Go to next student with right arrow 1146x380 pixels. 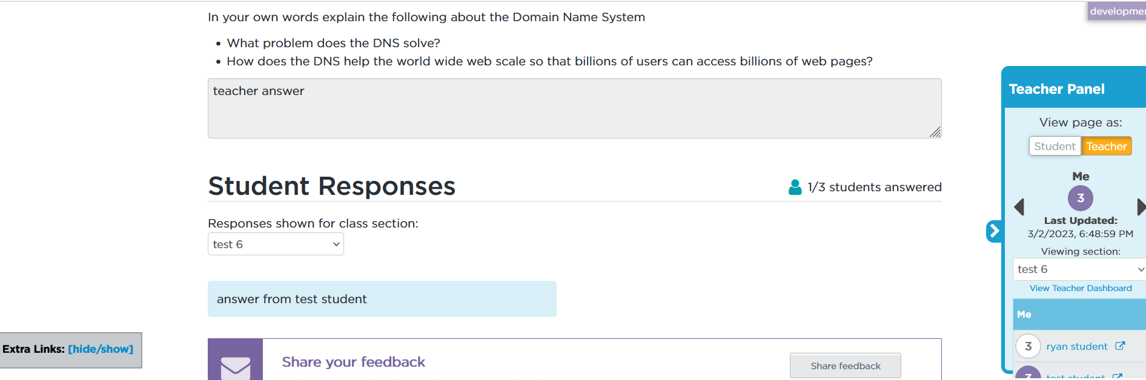(1141, 207)
